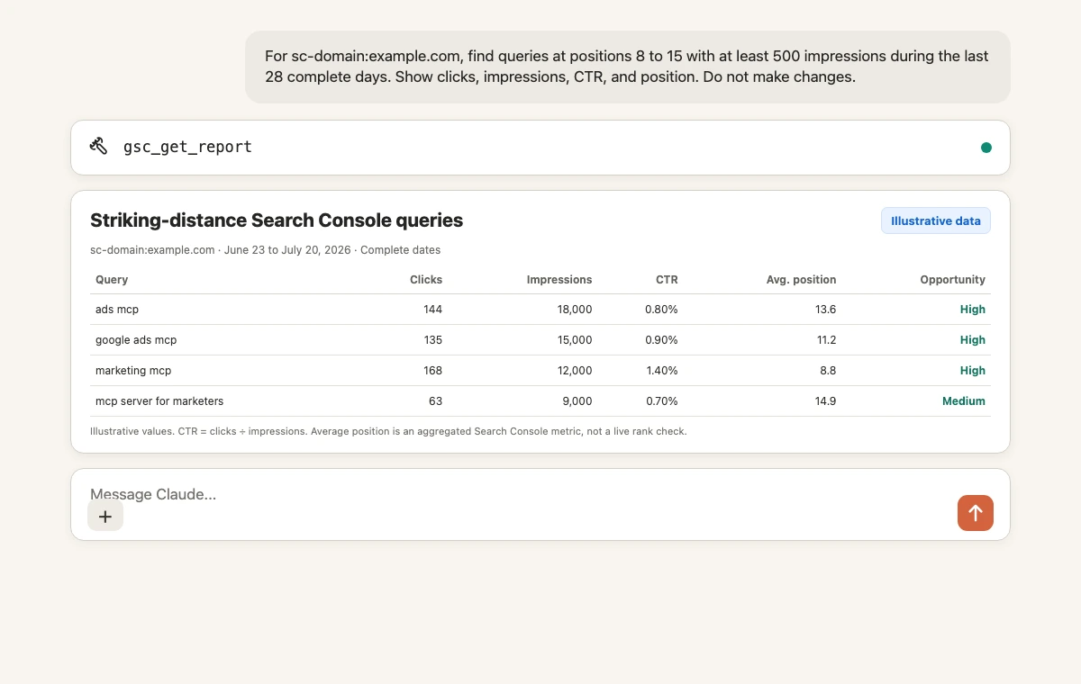
Task: Click clicks value 144
Action: [x=433, y=310]
